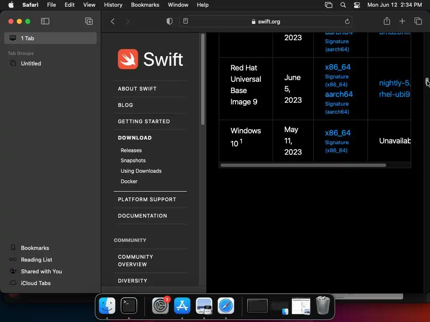Open the Apple menu logo
Screen dimensions: 430x322
[x=11, y=5]
